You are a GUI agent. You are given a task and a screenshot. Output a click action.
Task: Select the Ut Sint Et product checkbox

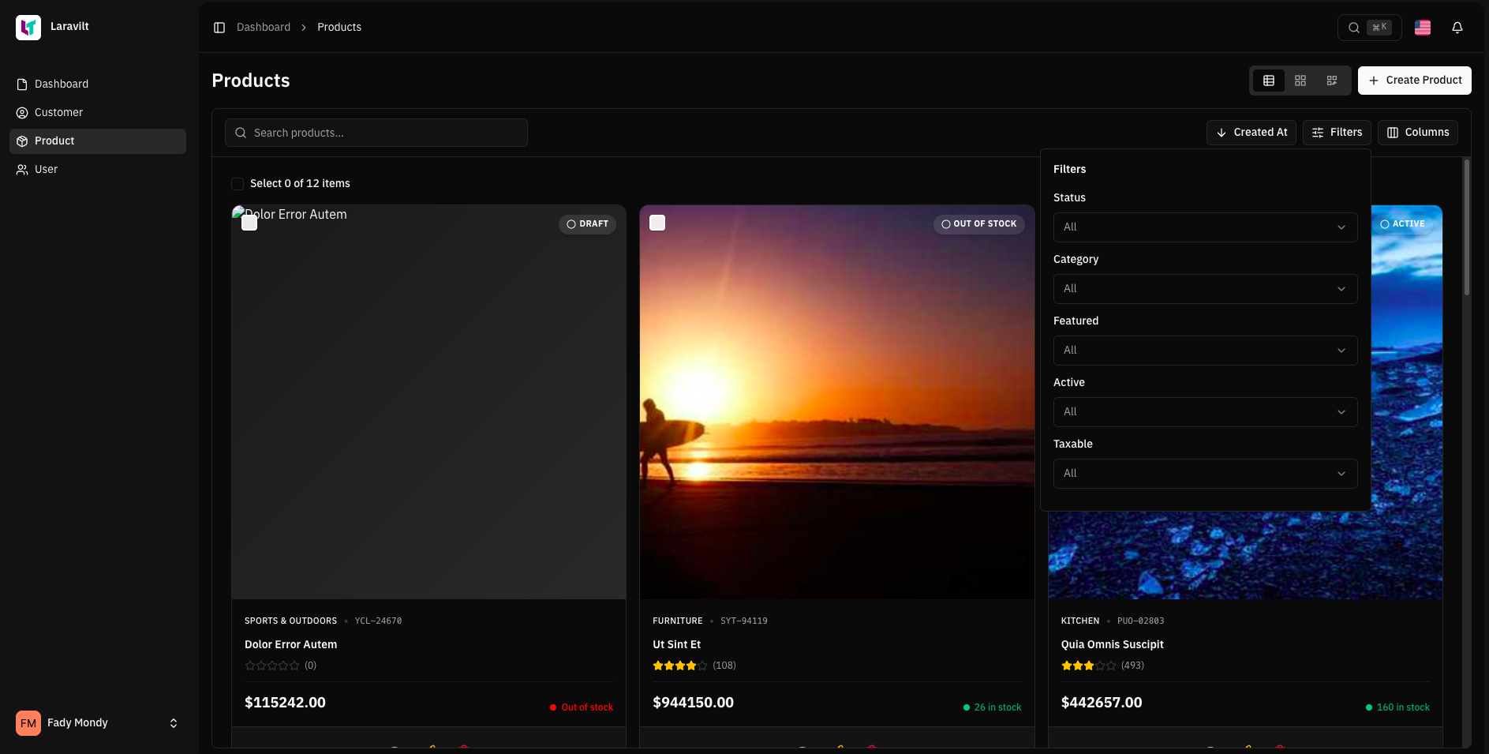657,223
